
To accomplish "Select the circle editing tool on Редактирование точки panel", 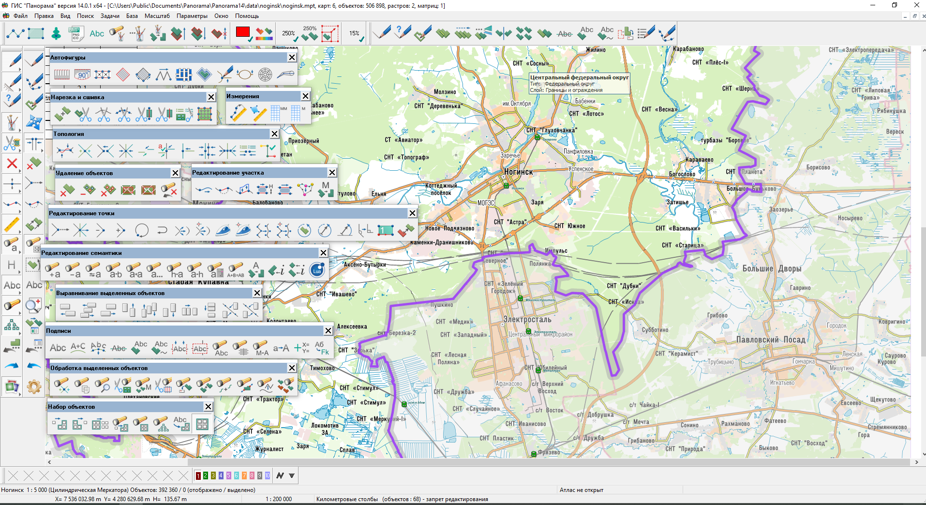I will (142, 230).
